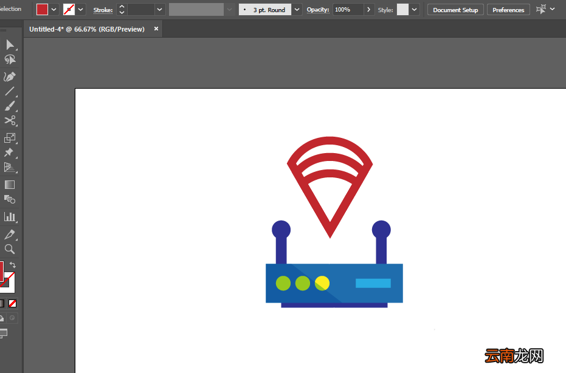Open the red fill color dropdown
This screenshot has height=373, width=566.
coord(53,10)
